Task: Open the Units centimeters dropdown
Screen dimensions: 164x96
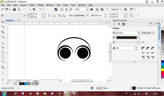Action: click(x=87, y=15)
